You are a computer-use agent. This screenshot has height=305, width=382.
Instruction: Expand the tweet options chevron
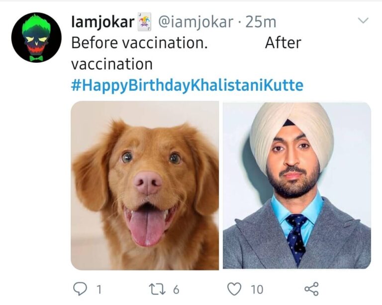364,20
